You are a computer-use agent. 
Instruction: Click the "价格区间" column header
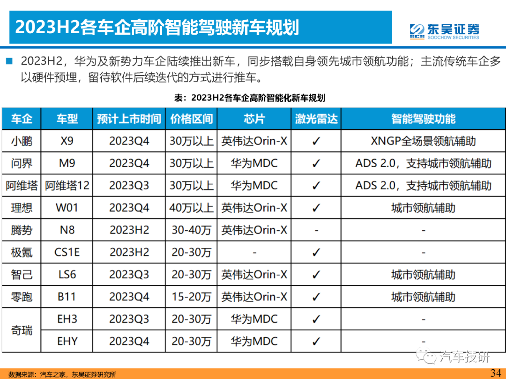[191, 119]
